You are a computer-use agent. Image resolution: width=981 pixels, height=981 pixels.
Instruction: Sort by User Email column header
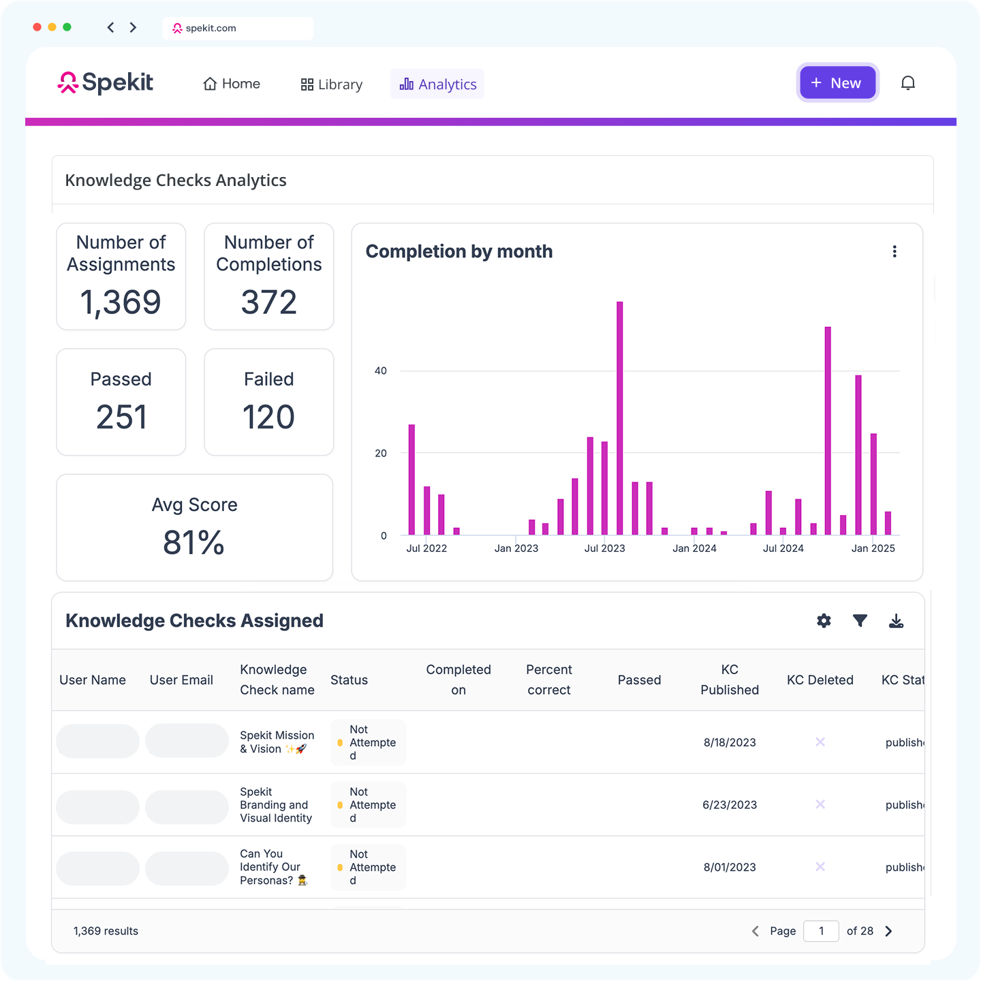tap(181, 680)
